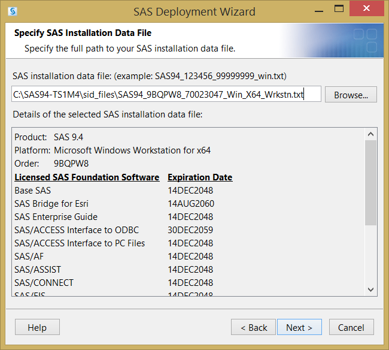Click the 'Expiration Date' column header
Viewport: 389px width, 350px height.
[200, 177]
